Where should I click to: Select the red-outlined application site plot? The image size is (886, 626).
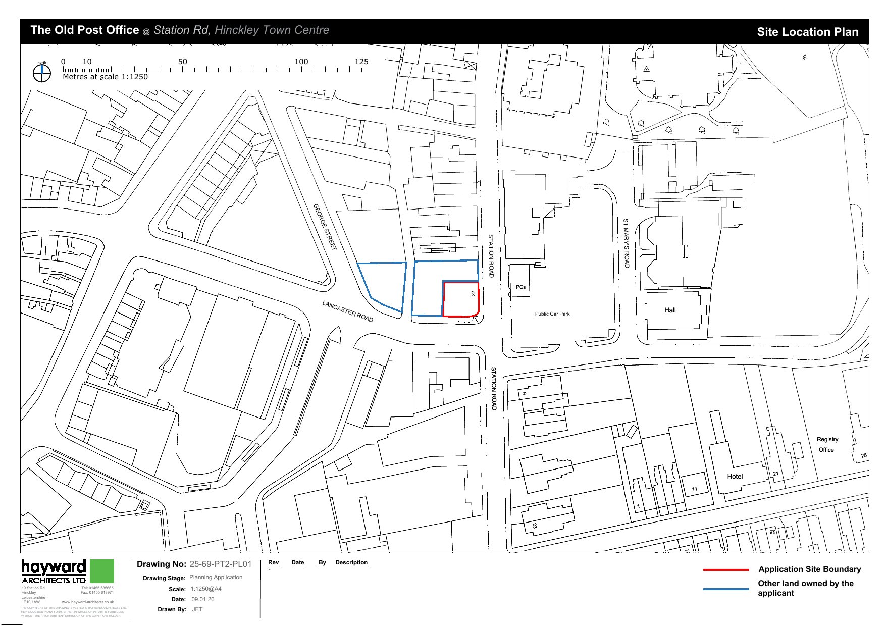tap(460, 300)
